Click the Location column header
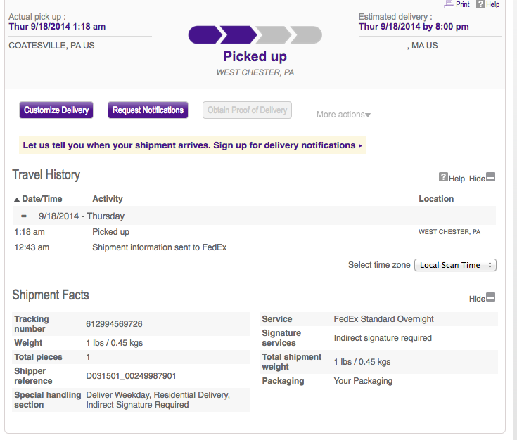This screenshot has height=440, width=517. pyautogui.click(x=436, y=199)
